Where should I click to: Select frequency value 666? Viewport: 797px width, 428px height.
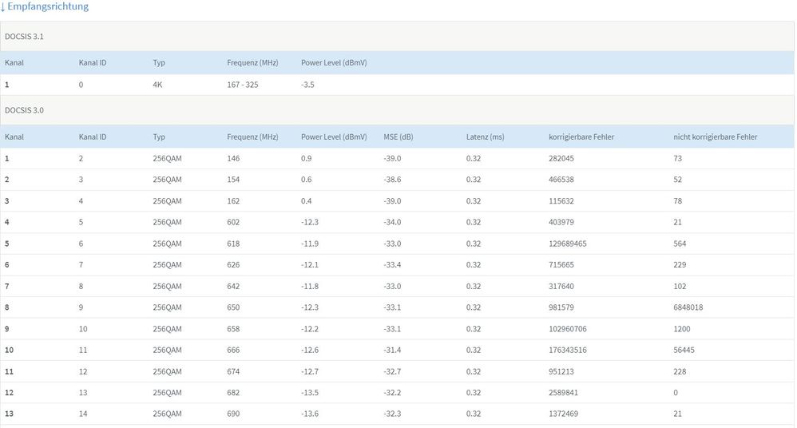(233, 351)
